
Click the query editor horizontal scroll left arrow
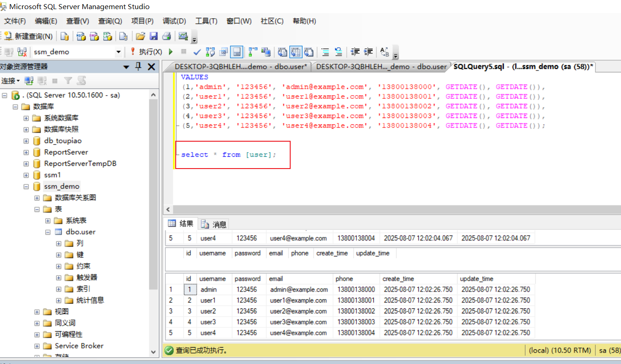point(168,210)
